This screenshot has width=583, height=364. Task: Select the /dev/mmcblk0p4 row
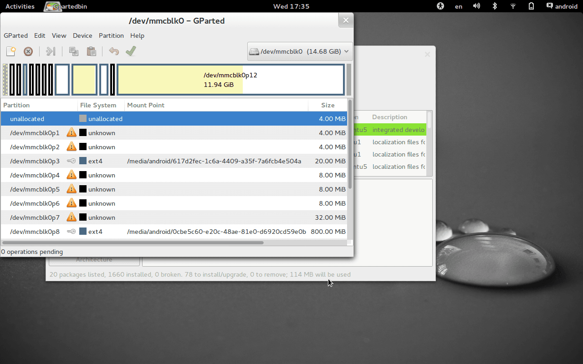click(174, 175)
